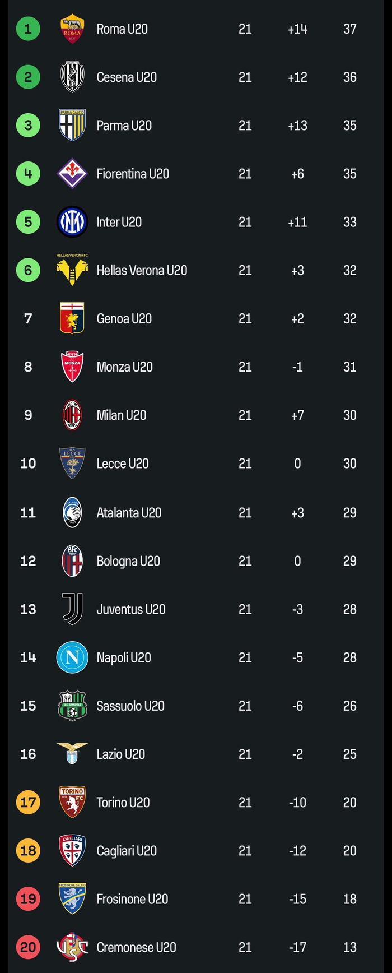Click the Roma U20 club crest
Screen dimensions: 392x973
[72, 29]
